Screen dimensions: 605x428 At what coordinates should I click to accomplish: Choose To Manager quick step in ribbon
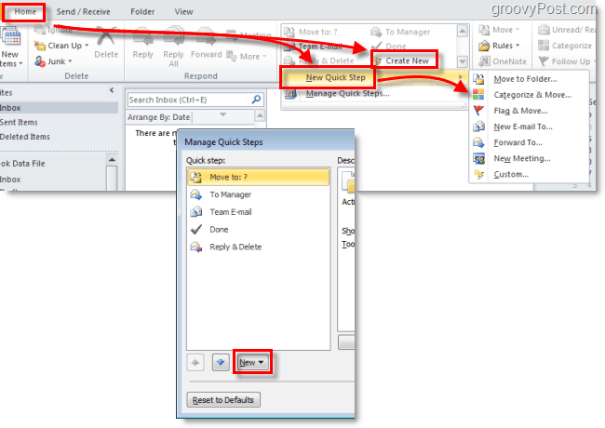[400, 32]
